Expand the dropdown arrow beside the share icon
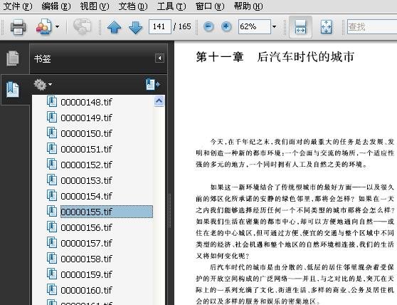The image size is (397, 305). (x=57, y=26)
